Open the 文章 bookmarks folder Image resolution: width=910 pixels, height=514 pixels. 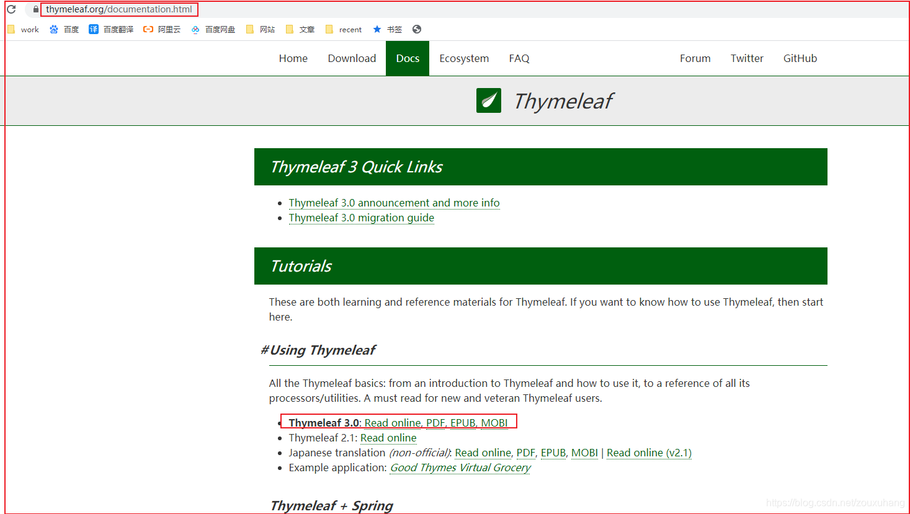[300, 29]
